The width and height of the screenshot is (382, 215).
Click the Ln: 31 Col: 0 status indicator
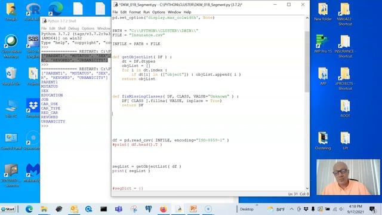pos(298,194)
